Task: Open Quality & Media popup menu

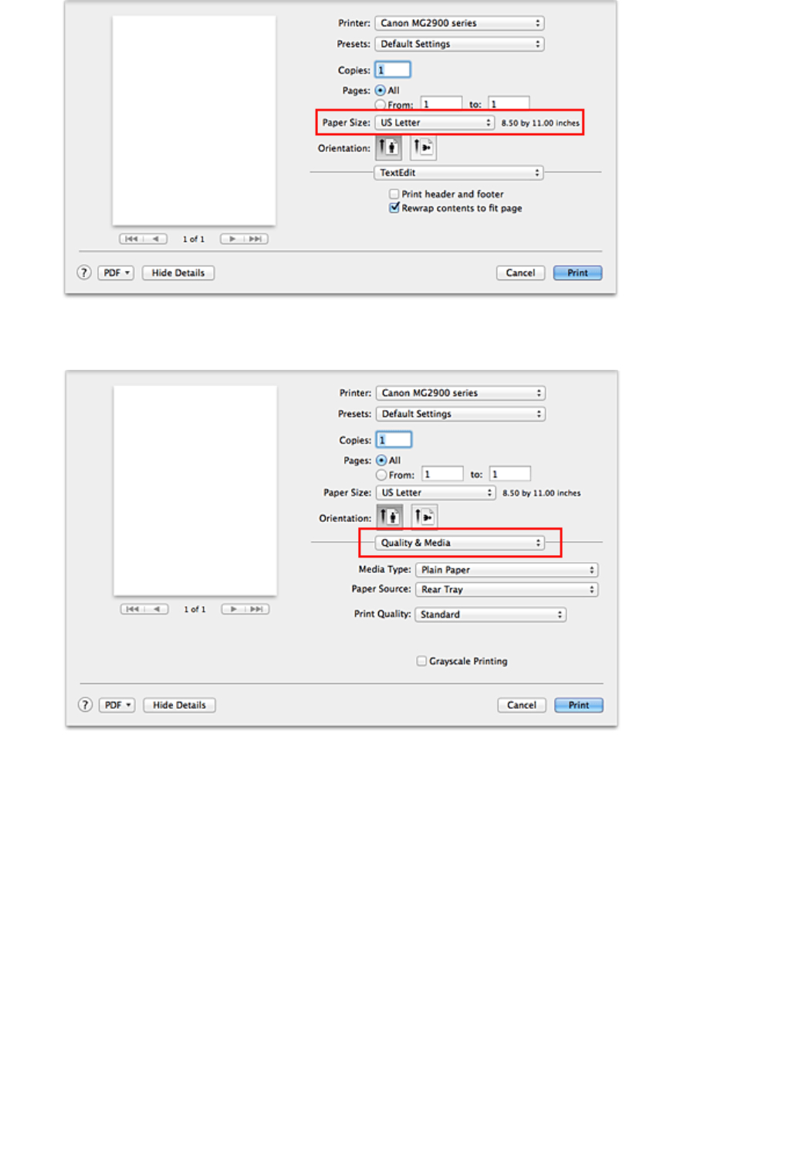Action: (460, 543)
